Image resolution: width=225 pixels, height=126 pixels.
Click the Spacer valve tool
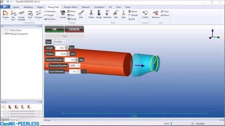[133, 11]
